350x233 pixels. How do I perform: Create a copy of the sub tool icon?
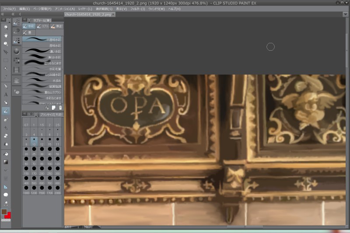[53, 108]
